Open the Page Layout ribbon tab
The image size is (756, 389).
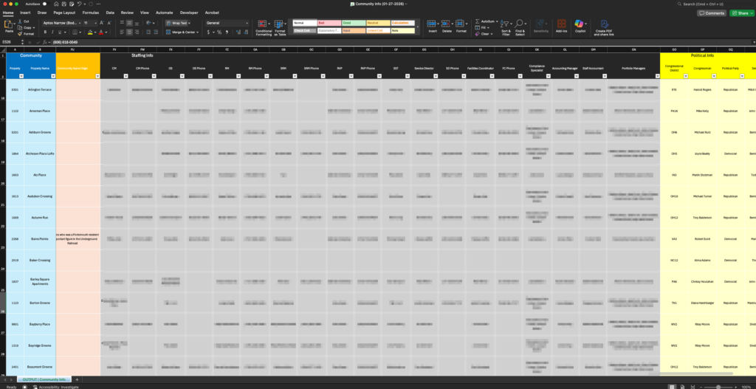tap(64, 13)
